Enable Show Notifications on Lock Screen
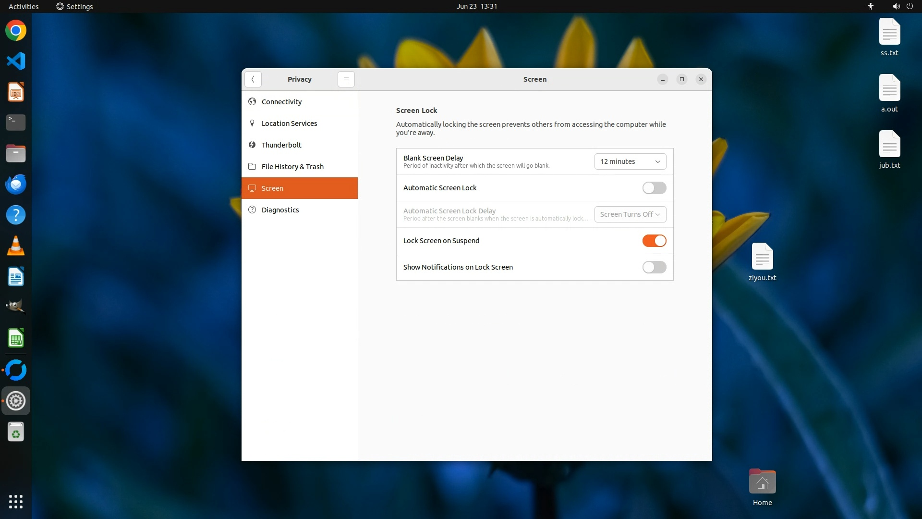The width and height of the screenshot is (922, 519). click(x=654, y=267)
